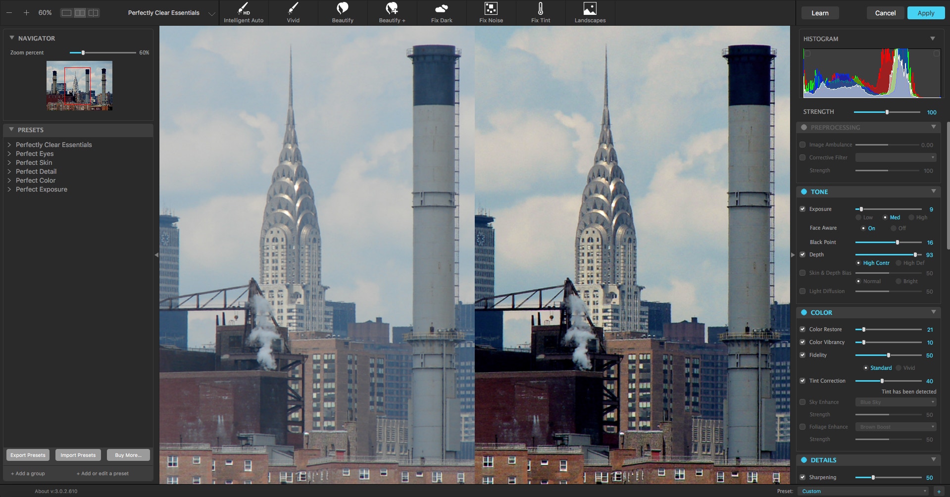This screenshot has height=497, width=950.
Task: Enable the Image Ambulance checkbox
Action: (802, 145)
